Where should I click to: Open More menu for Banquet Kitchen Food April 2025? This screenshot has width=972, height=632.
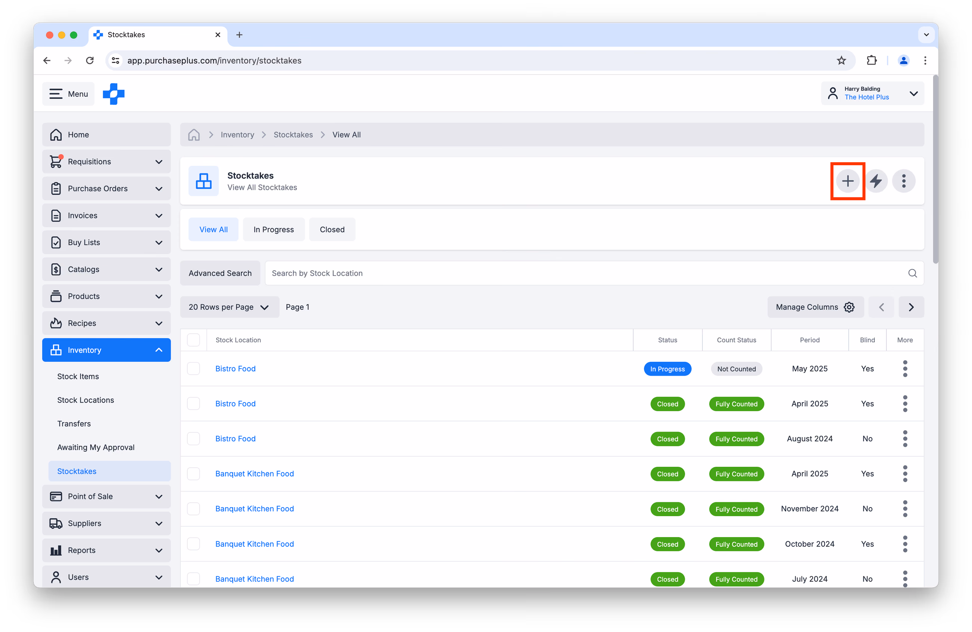tap(905, 474)
